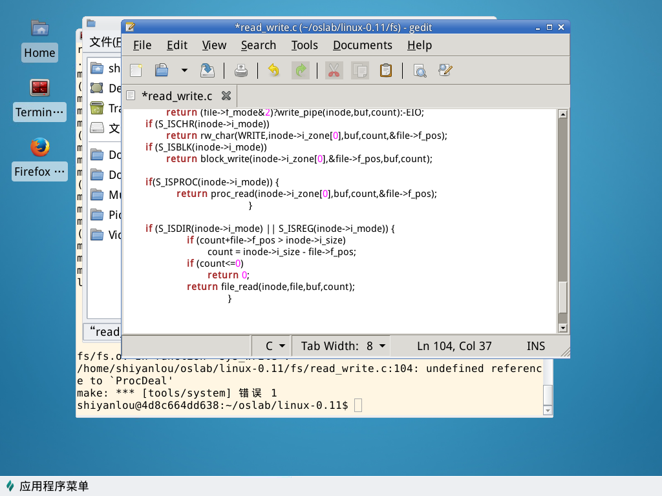Toggle the INS insert mode indicator
662x496 pixels.
(x=535, y=346)
